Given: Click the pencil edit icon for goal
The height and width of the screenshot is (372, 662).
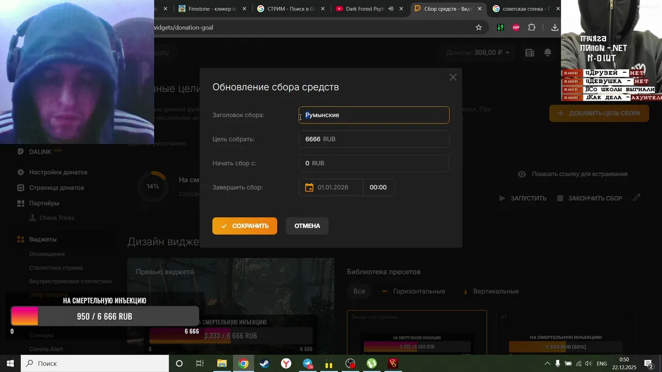Looking at the screenshot, I should (637, 198).
